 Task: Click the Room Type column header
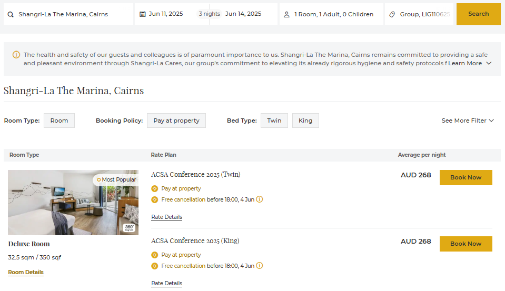[24, 155]
